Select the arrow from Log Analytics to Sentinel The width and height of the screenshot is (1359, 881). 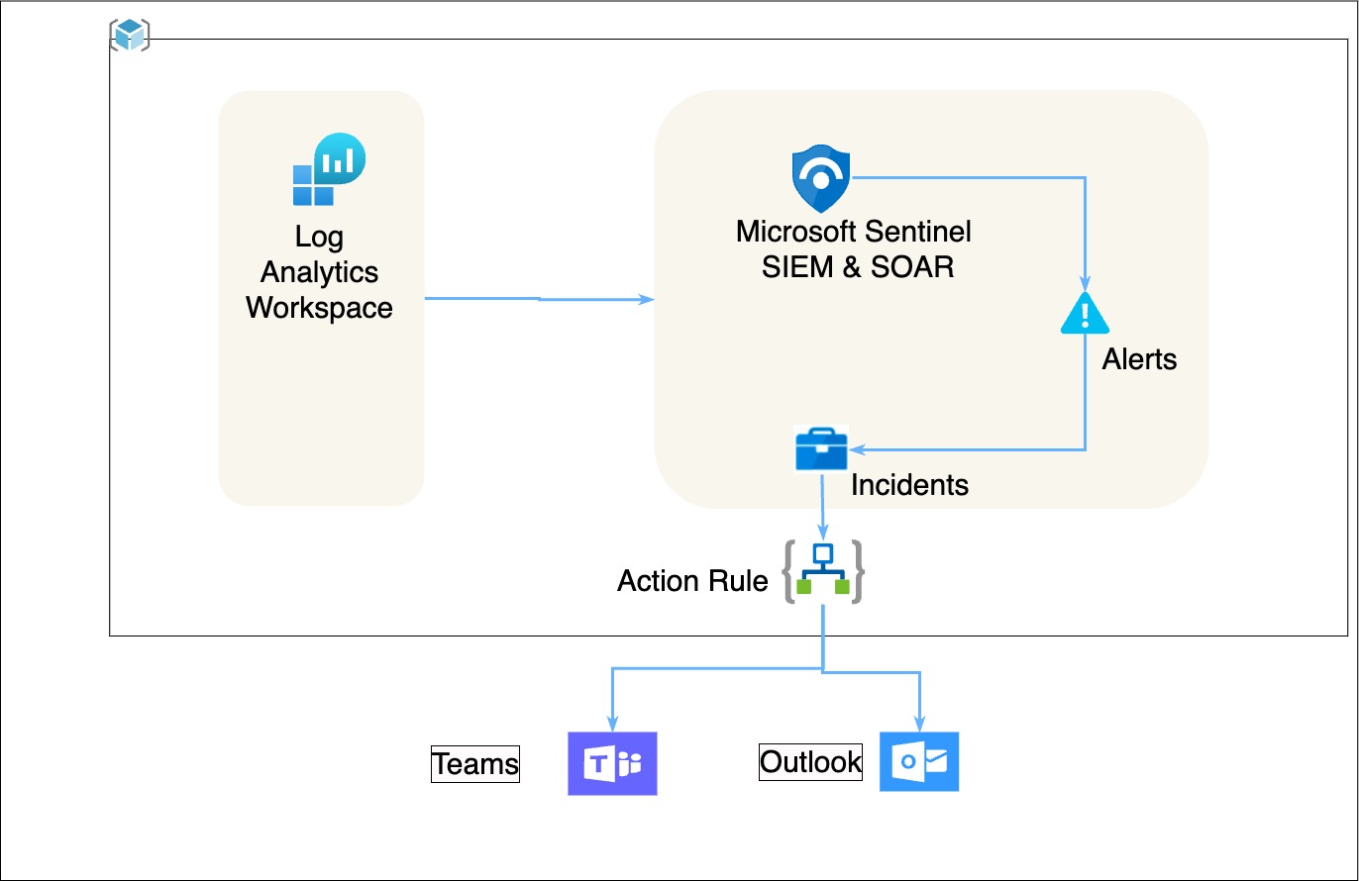click(539, 298)
